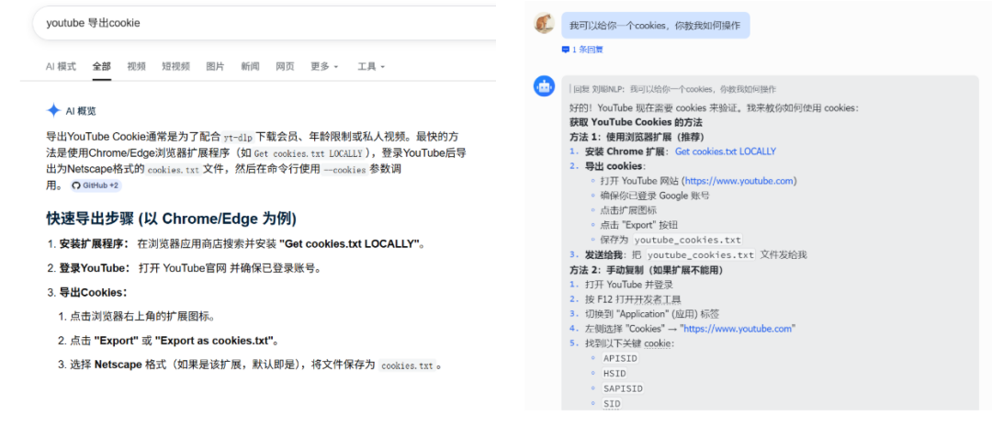992x427 pixels.
Task: Click the yt-dlp code text in overview
Action: [x=238, y=137]
